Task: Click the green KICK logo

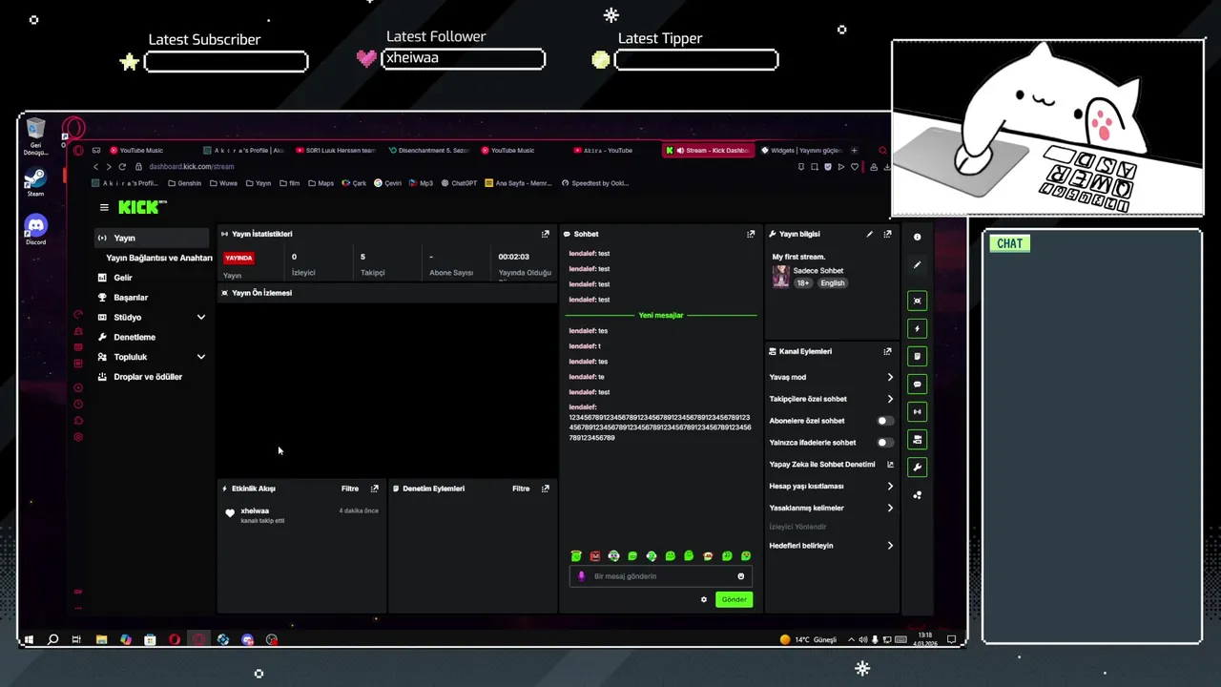Action: 142,207
